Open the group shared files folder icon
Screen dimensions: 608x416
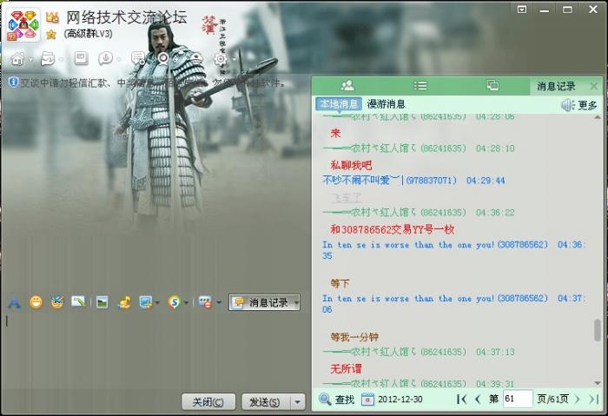48,59
